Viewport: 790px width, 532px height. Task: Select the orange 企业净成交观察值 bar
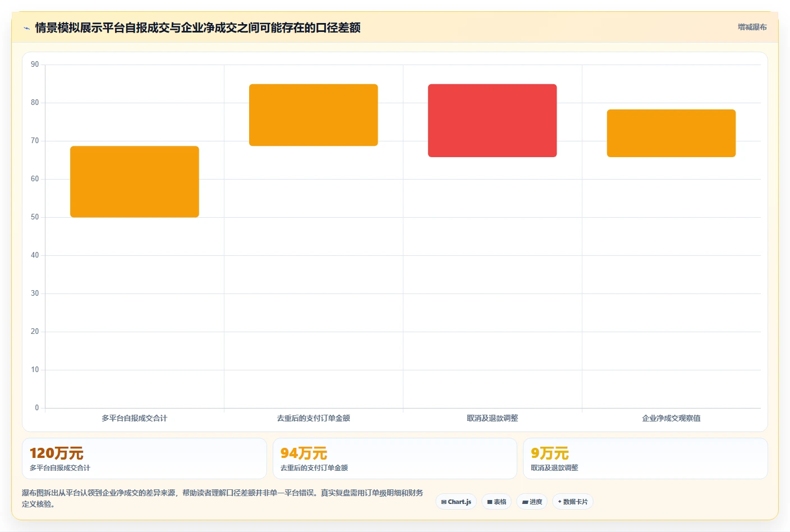[x=671, y=133]
